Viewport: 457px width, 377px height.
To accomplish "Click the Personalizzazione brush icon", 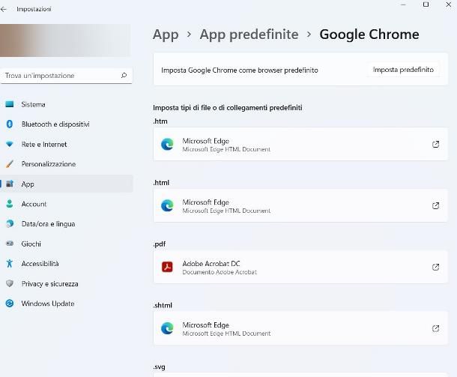I will pyautogui.click(x=10, y=164).
